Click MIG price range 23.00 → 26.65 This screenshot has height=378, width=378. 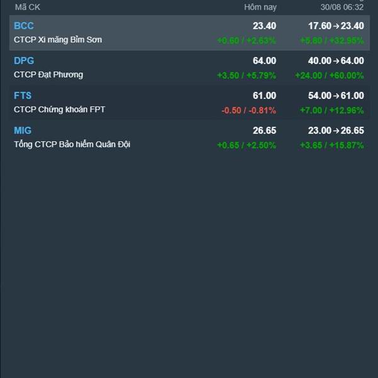pyautogui.click(x=336, y=130)
